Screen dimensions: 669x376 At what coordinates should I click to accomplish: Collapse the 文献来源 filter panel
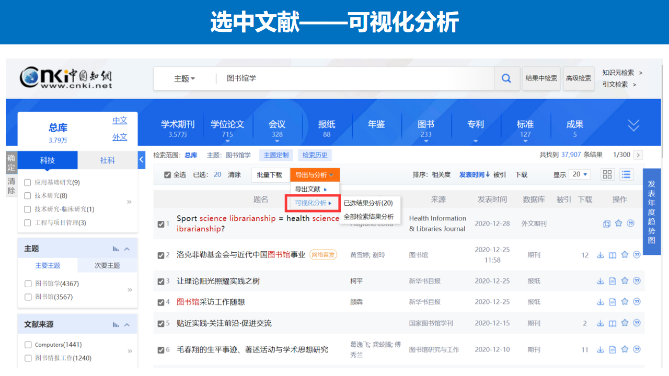(x=127, y=325)
